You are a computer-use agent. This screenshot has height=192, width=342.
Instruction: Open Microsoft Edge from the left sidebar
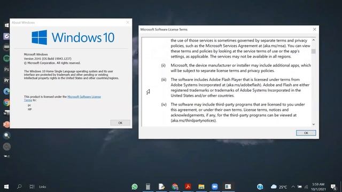[x=6, y=91]
